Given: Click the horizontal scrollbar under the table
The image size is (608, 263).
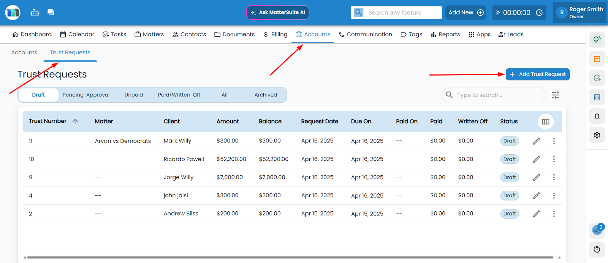Looking at the screenshot, I should tap(290, 257).
